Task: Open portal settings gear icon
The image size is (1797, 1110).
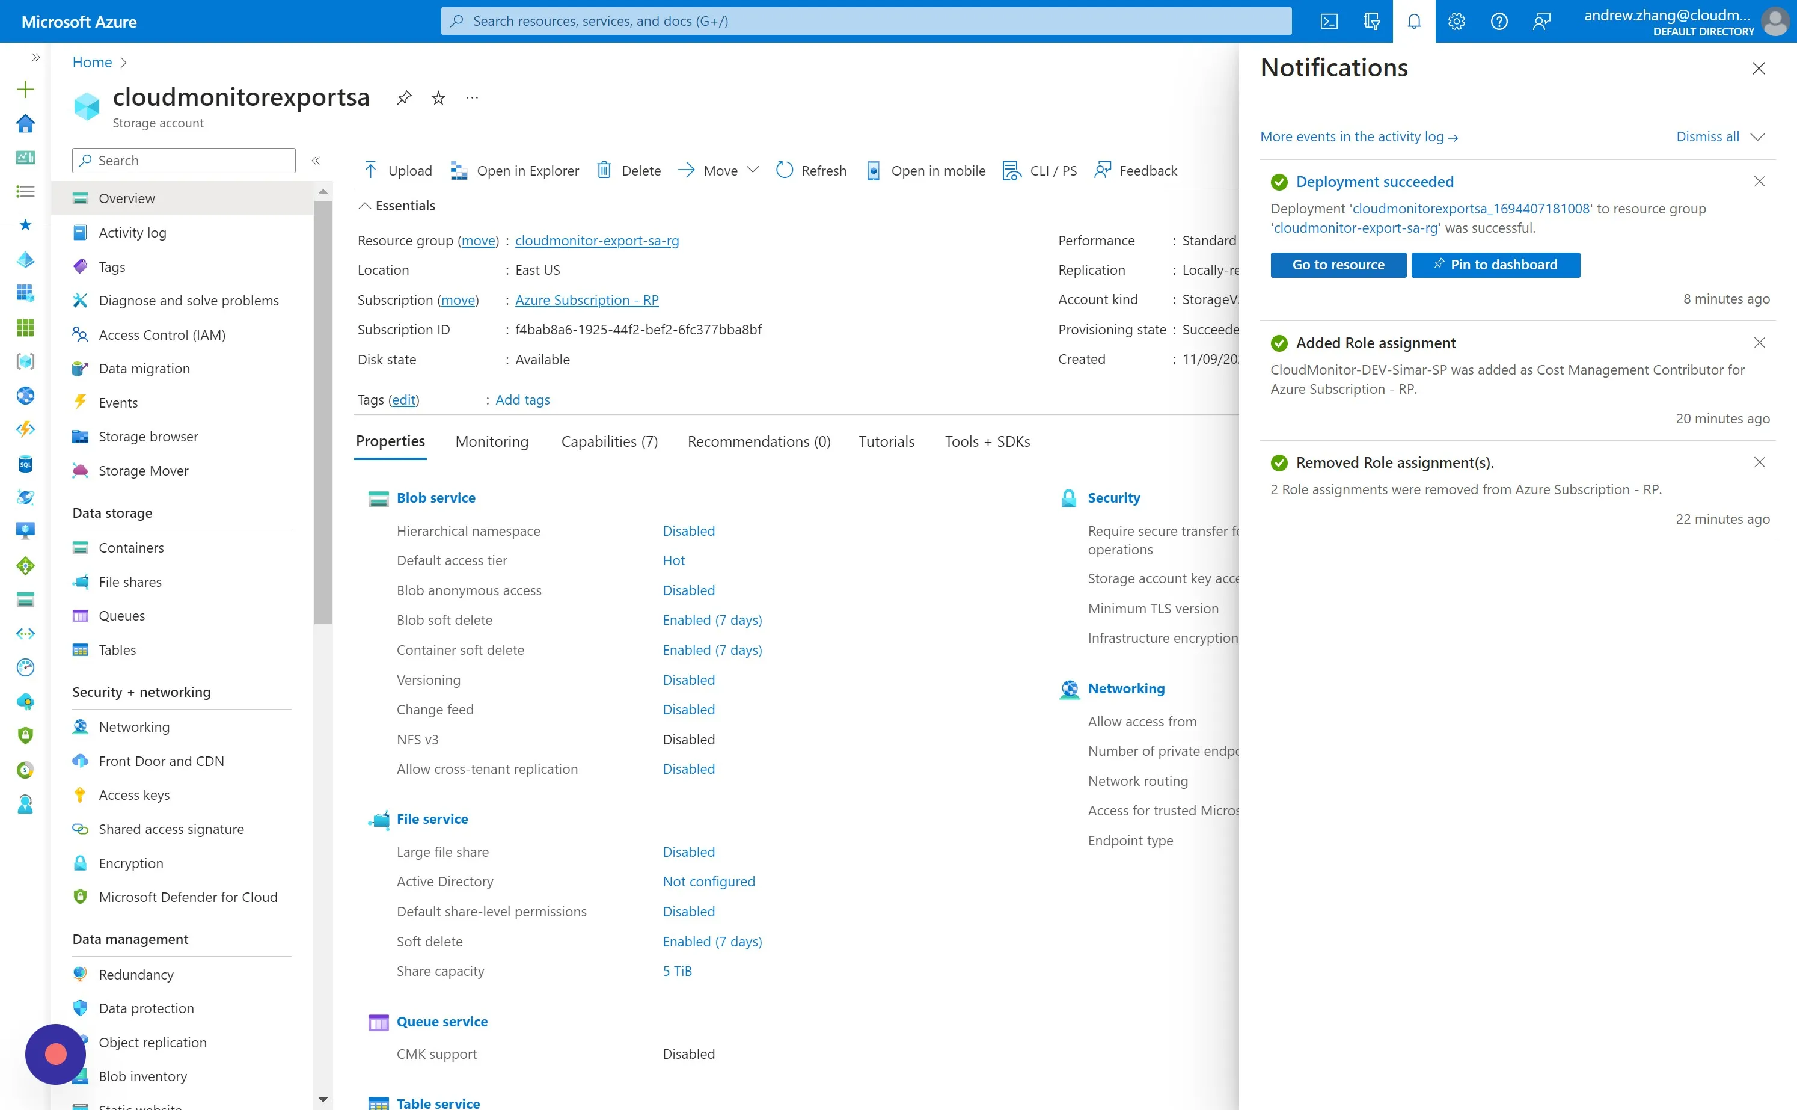Action: (1457, 21)
